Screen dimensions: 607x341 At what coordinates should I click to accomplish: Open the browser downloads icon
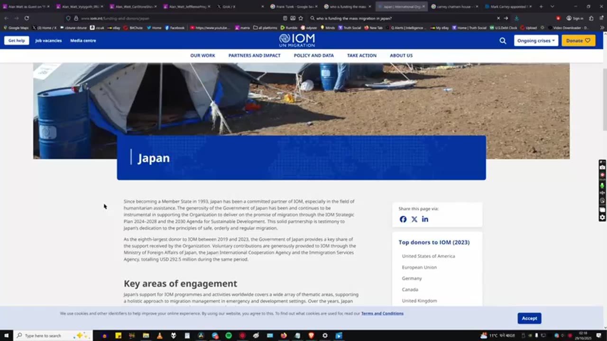pyautogui.click(x=516, y=18)
